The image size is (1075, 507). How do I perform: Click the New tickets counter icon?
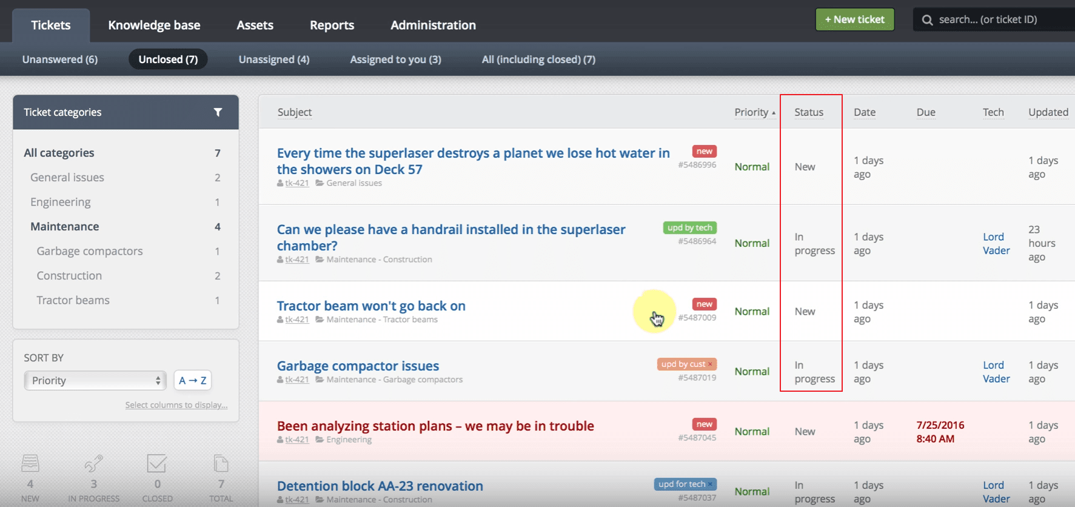30,464
